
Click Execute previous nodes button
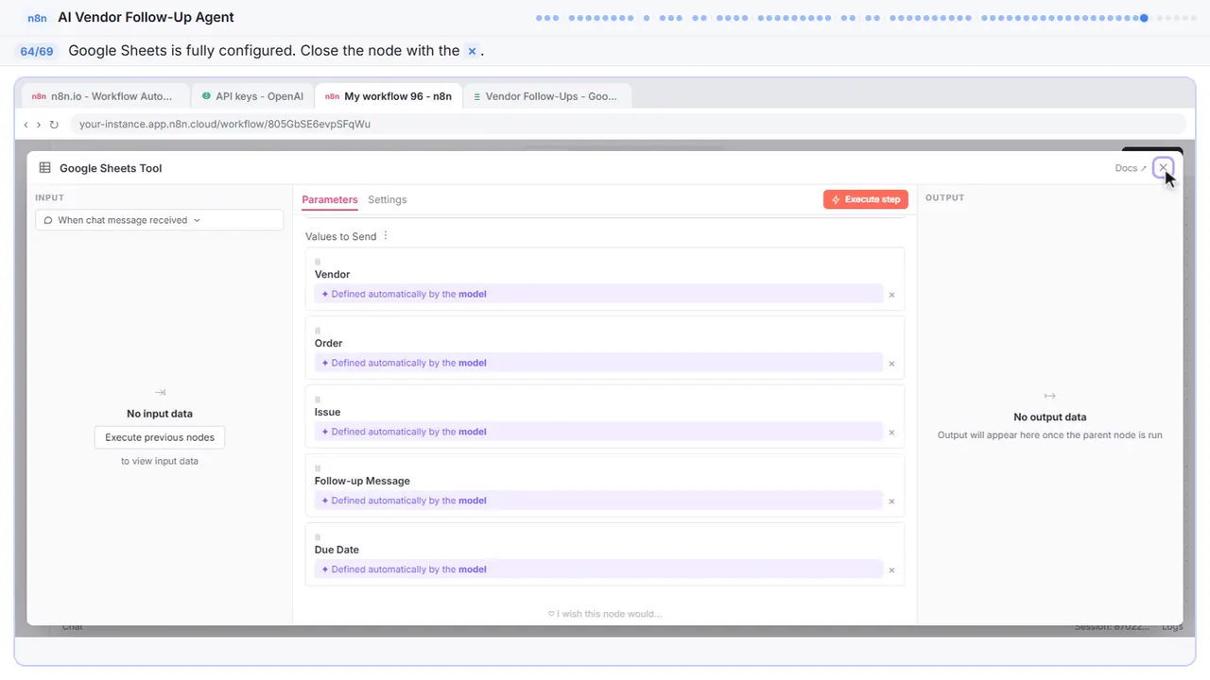[x=160, y=437]
